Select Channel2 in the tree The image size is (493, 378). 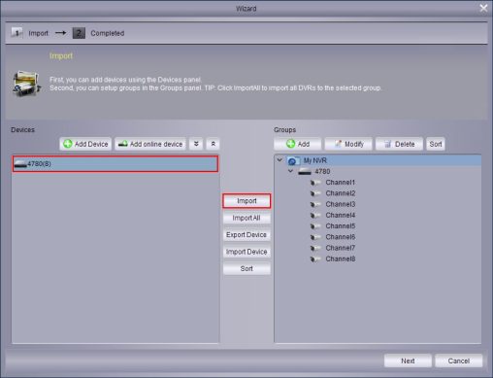pyautogui.click(x=341, y=193)
